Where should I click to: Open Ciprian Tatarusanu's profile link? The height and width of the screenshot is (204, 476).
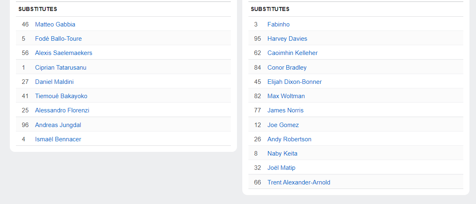coord(60,67)
